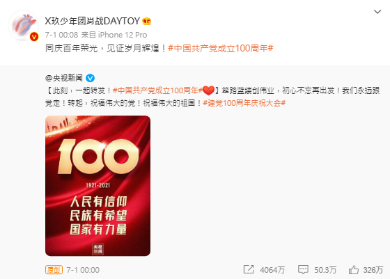
Task: Open #建党100周年庆祝大会# hashtag link
Action: tap(244, 103)
